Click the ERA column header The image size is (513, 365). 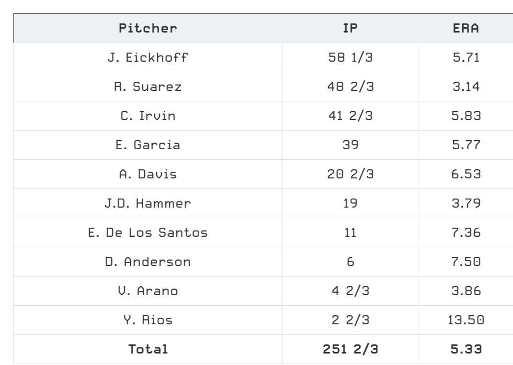(x=466, y=28)
